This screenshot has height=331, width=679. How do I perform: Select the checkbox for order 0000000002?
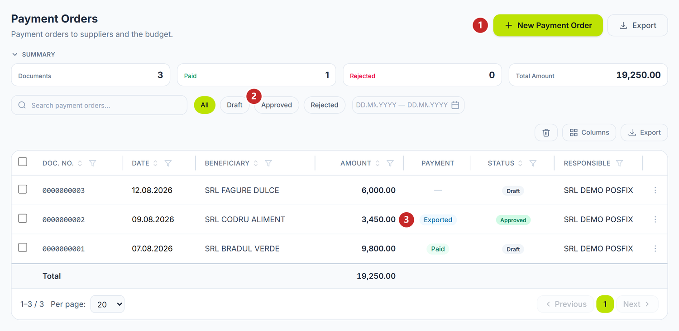23,219
